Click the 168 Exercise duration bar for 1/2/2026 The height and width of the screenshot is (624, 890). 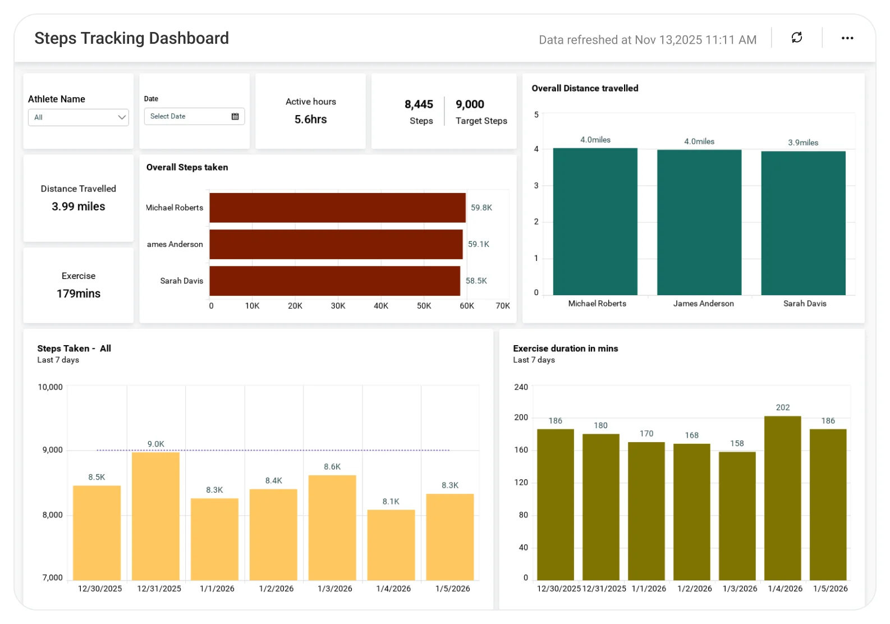pos(692,512)
